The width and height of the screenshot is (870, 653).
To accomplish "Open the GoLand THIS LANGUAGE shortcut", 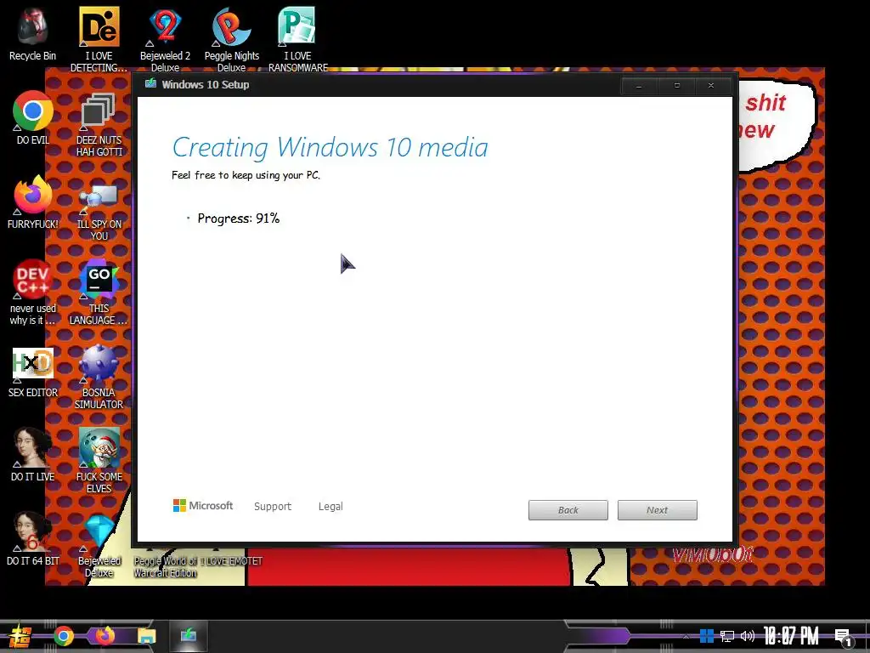I will [x=99, y=291].
